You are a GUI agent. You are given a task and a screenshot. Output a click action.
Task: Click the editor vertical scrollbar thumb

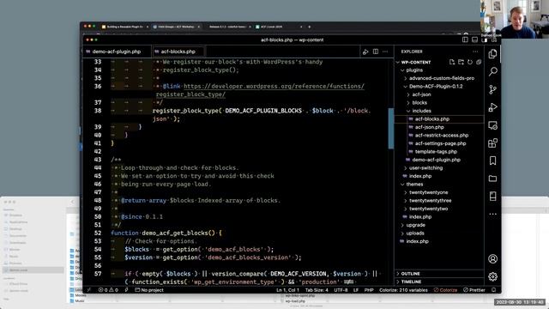tap(391, 128)
